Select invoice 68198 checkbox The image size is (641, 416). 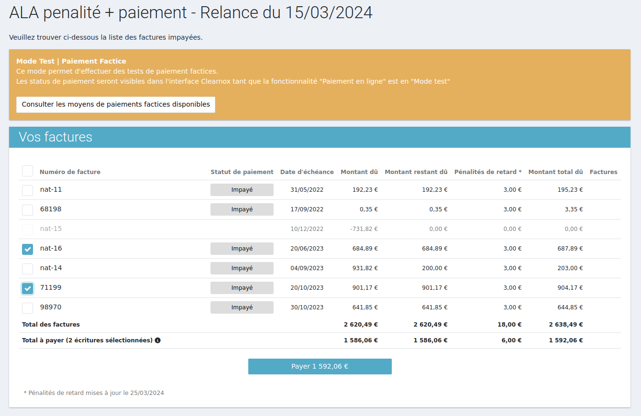(28, 210)
